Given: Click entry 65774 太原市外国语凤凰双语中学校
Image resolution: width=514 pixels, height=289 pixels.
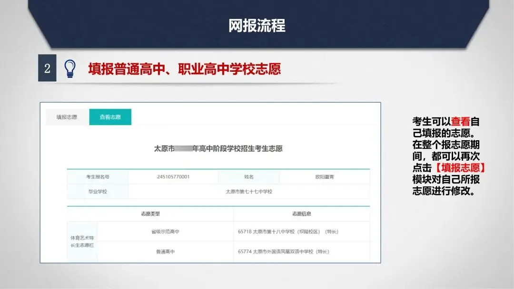Looking at the screenshot, I should (284, 251).
